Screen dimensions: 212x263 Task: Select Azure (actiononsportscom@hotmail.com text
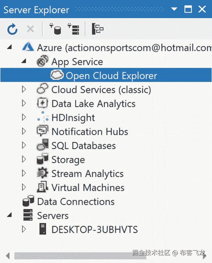[124, 48]
